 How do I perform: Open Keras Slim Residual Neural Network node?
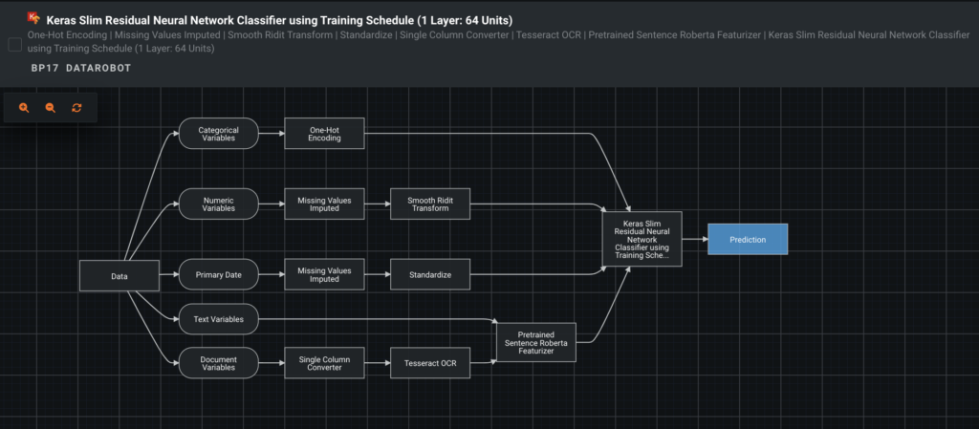coord(642,239)
